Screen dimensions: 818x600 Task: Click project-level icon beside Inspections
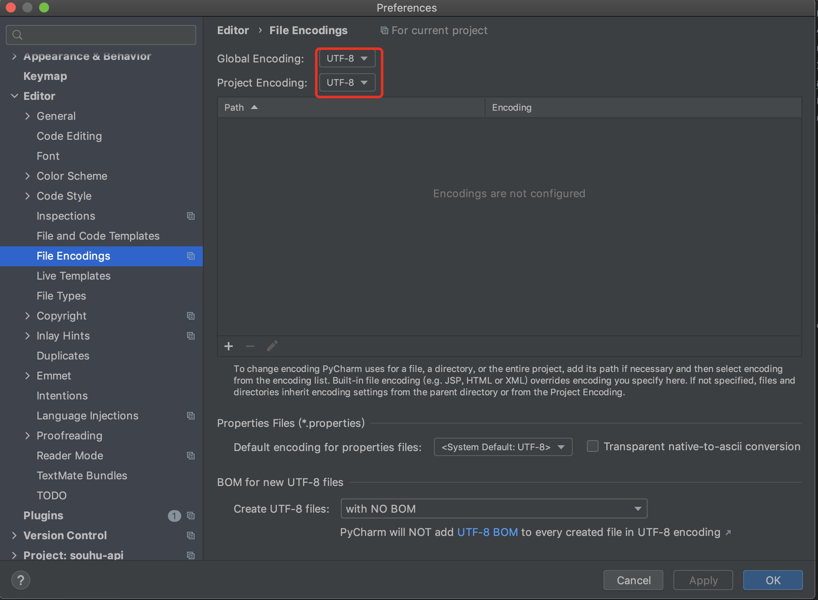191,216
